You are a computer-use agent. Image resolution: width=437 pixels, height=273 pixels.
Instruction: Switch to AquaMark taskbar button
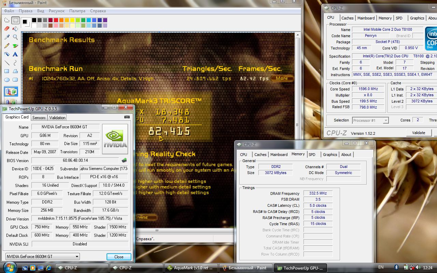[x=191, y=268]
